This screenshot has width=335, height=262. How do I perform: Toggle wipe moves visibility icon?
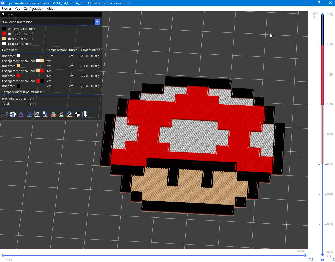pyautogui.click(x=13, y=114)
